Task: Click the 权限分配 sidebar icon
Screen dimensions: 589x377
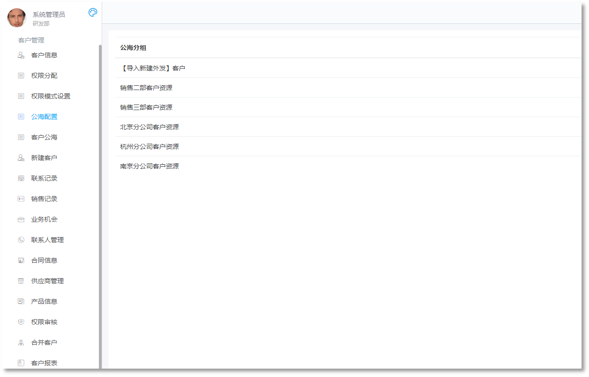Action: coord(21,76)
